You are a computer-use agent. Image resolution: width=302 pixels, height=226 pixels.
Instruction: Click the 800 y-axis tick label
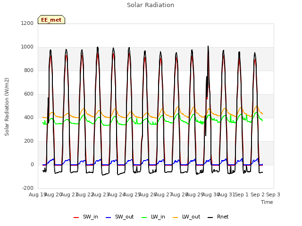[29, 70]
